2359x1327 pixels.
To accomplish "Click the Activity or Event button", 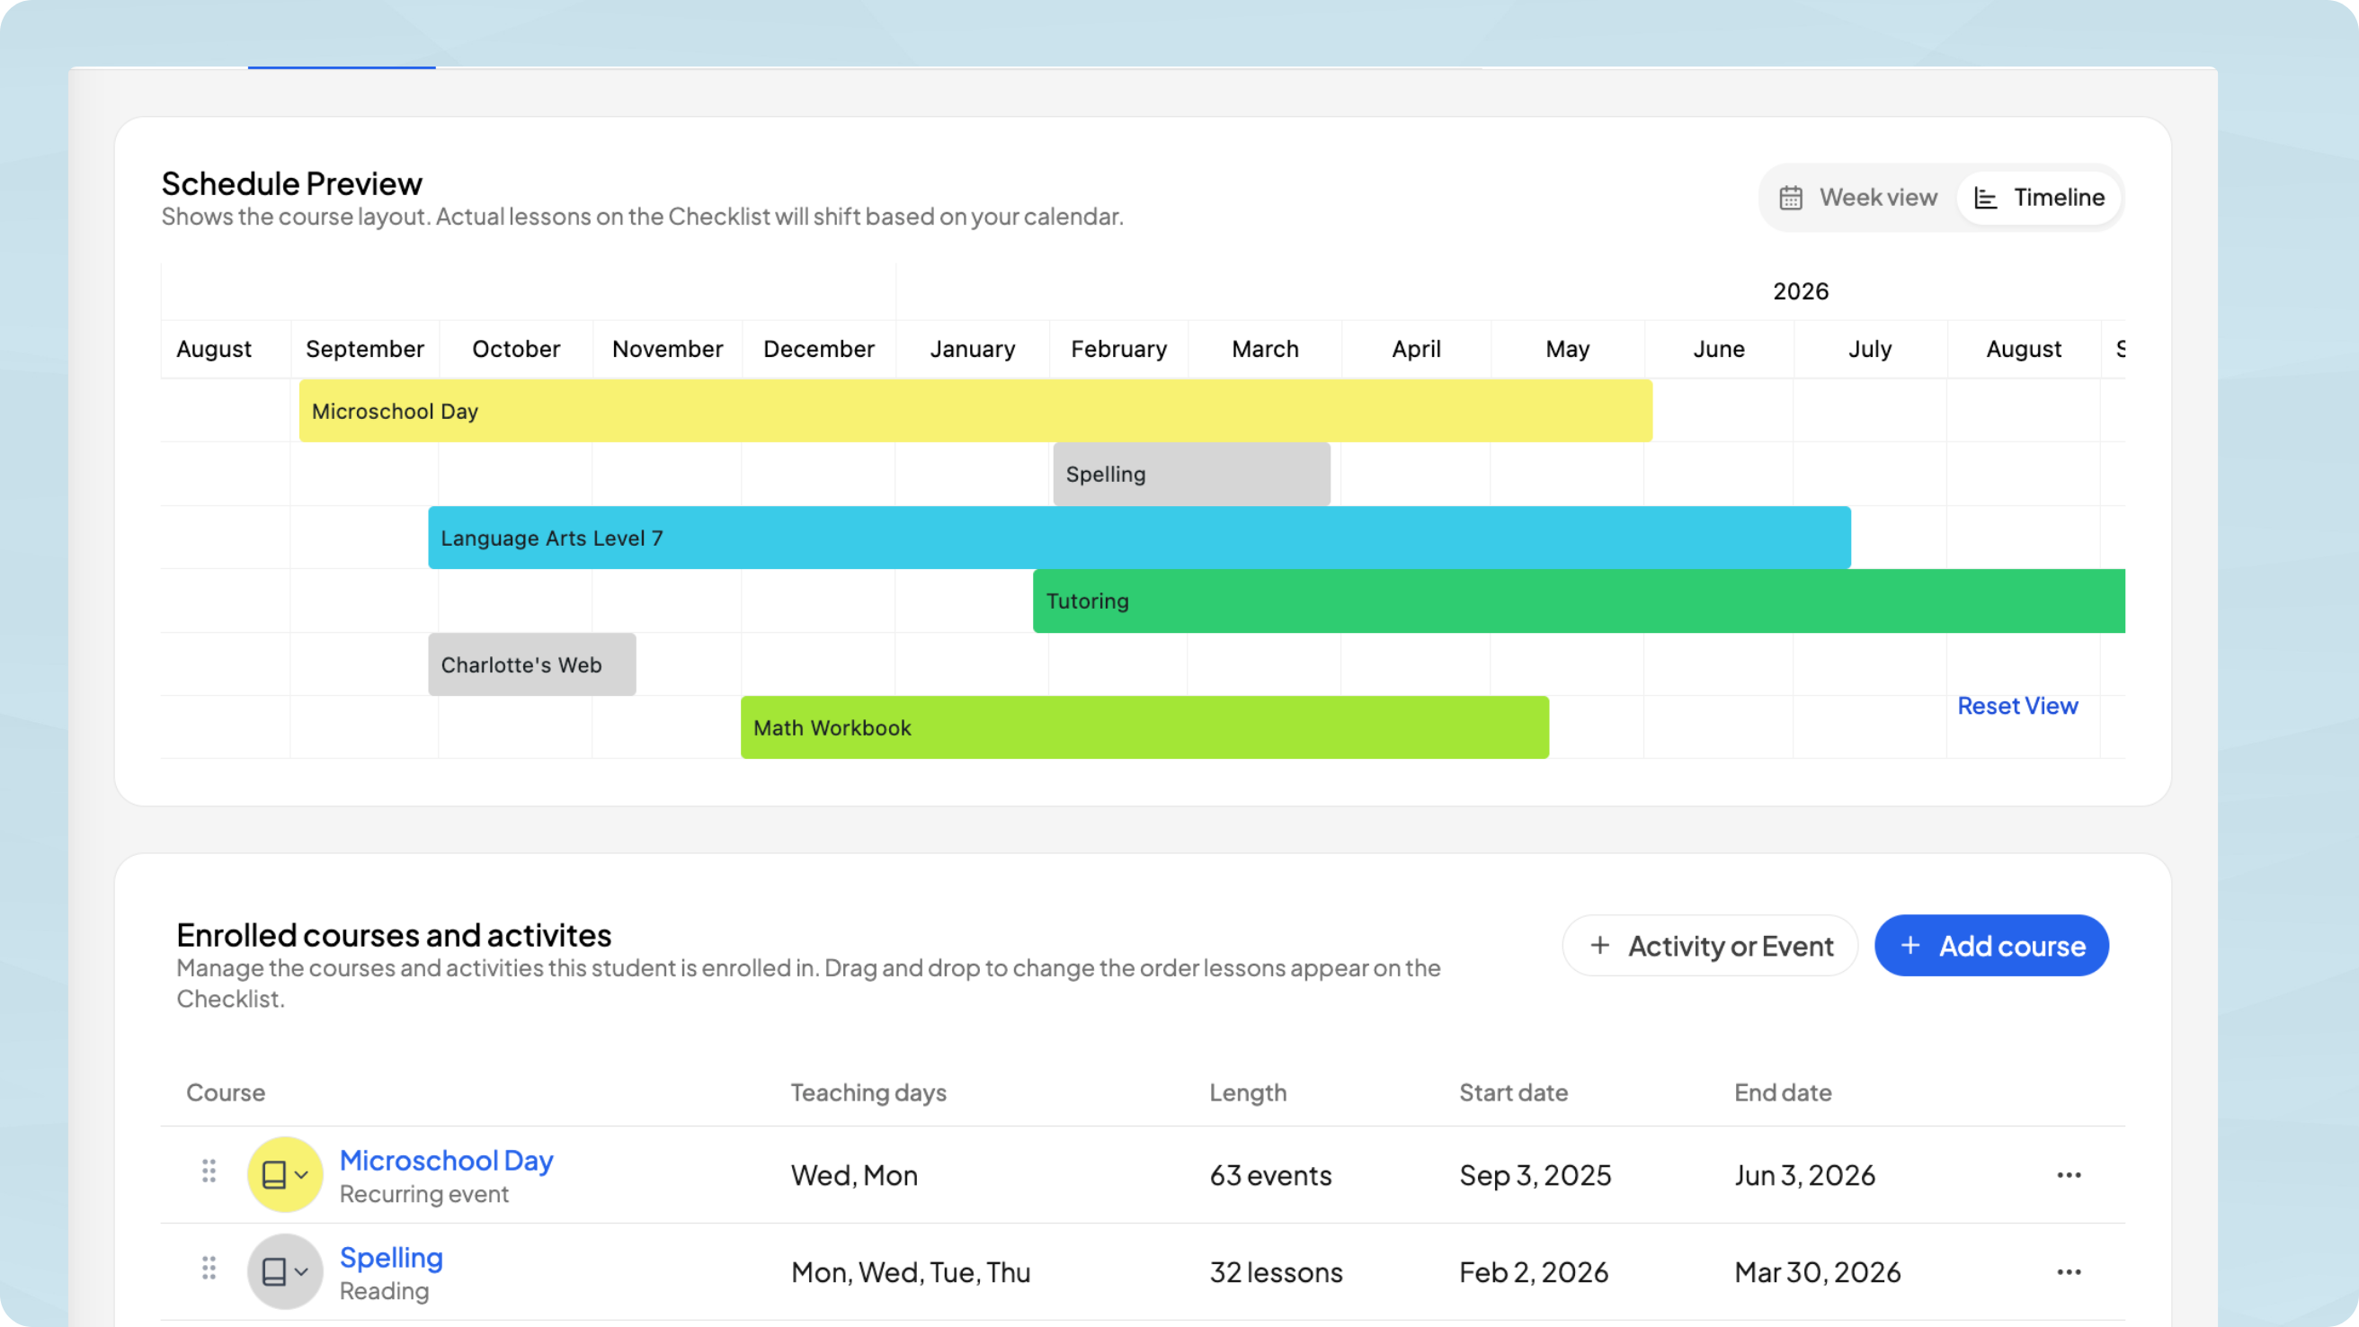I will 1709,945.
